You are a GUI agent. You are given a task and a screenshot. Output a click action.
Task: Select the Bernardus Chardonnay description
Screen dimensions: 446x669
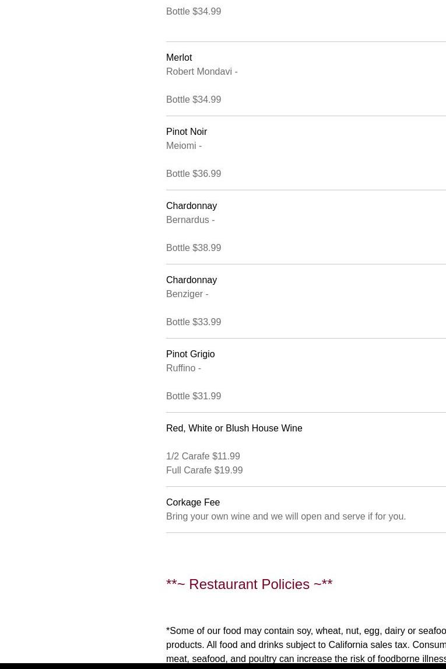click(191, 219)
